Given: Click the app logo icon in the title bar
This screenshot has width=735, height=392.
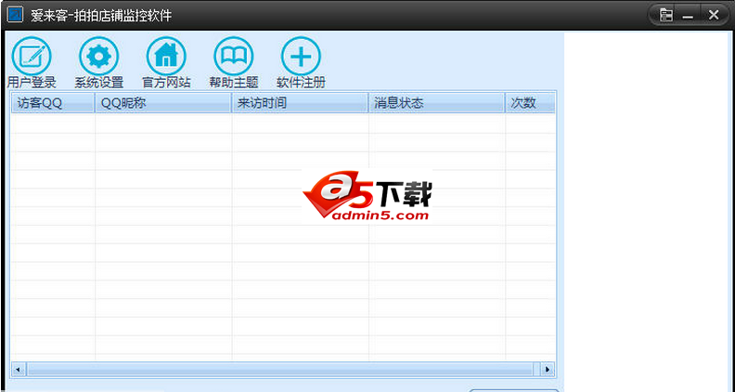Looking at the screenshot, I should coord(16,15).
